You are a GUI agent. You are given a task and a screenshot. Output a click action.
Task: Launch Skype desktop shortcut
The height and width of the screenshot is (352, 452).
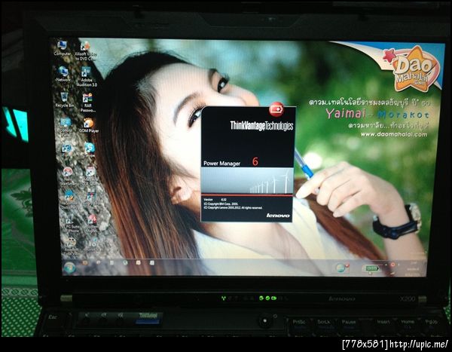coord(90,150)
